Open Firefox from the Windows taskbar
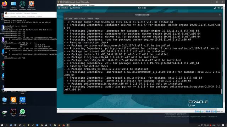227x127 pixels. 63,125
